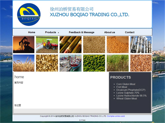Screen dimensions: 165x123
Task: Expand the Products menu arrow
Action: point(58,32)
